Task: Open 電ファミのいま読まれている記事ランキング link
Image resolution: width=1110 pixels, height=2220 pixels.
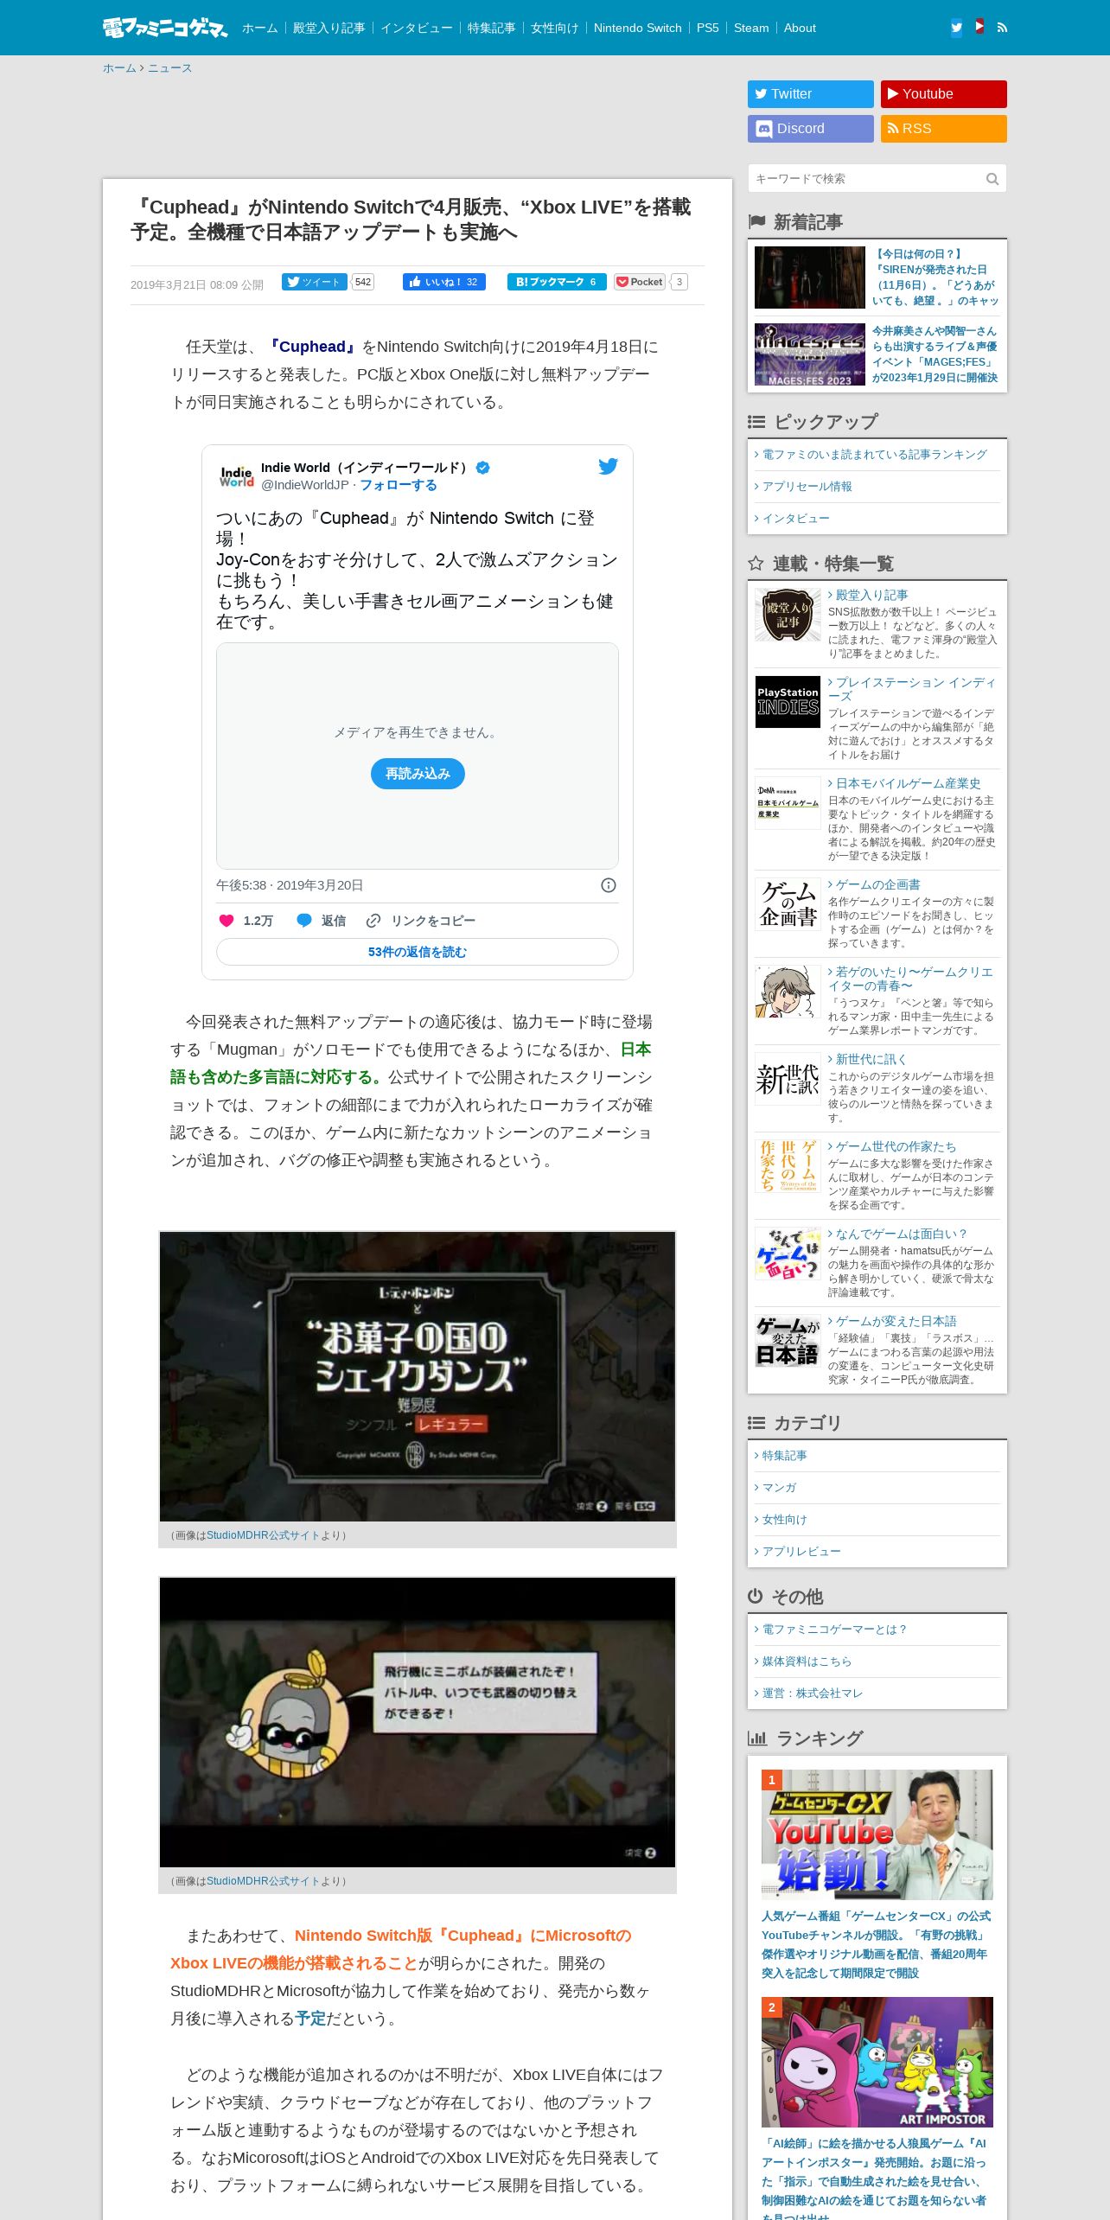Action: coord(874,455)
